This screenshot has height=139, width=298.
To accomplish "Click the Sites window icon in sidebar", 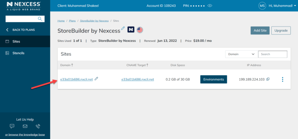I will coord(7,41).
